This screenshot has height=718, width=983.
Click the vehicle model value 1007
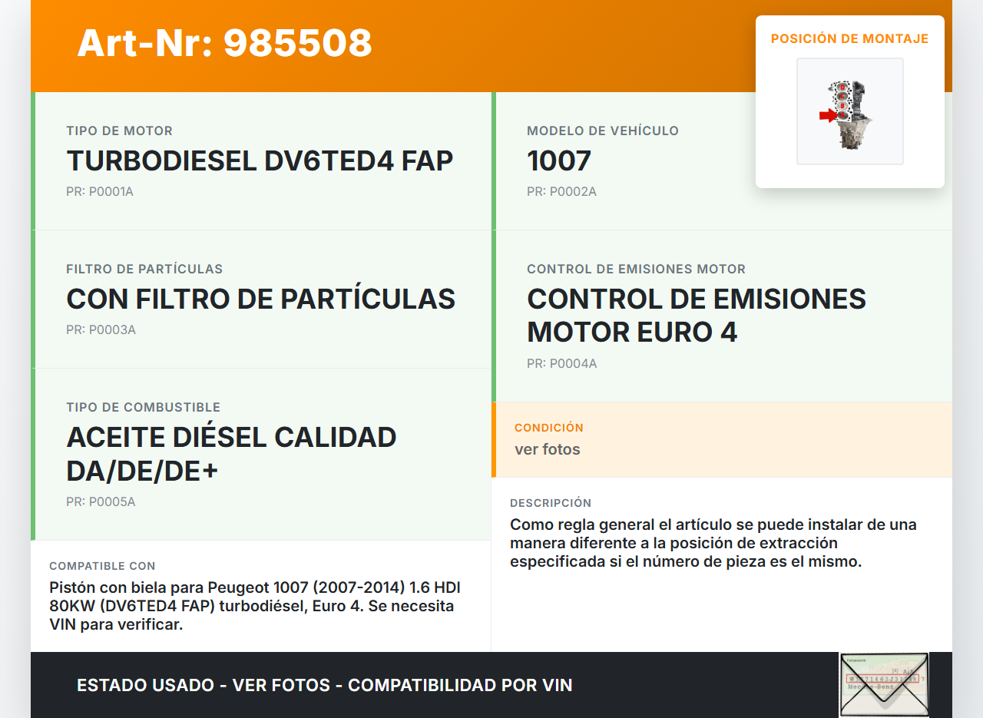[x=558, y=161]
